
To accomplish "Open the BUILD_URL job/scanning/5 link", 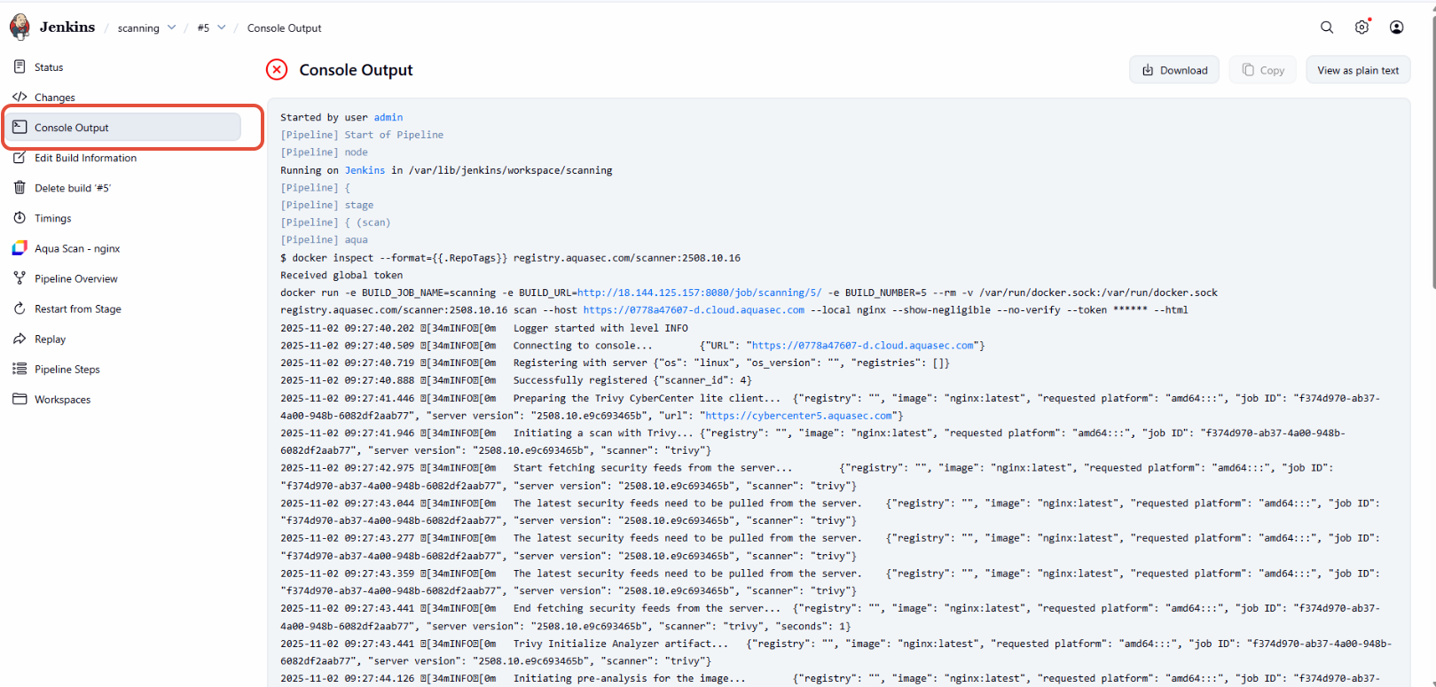I will 700,293.
